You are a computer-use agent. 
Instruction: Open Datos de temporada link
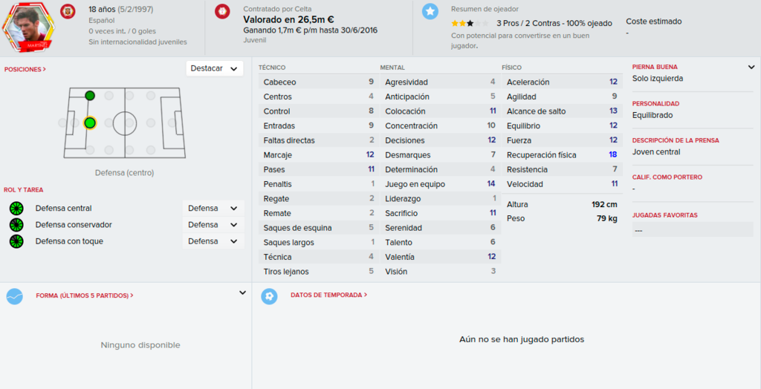pos(328,295)
